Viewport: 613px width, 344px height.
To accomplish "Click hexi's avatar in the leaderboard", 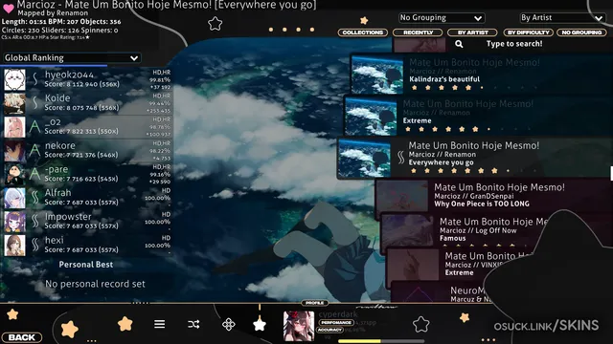I will (14, 246).
